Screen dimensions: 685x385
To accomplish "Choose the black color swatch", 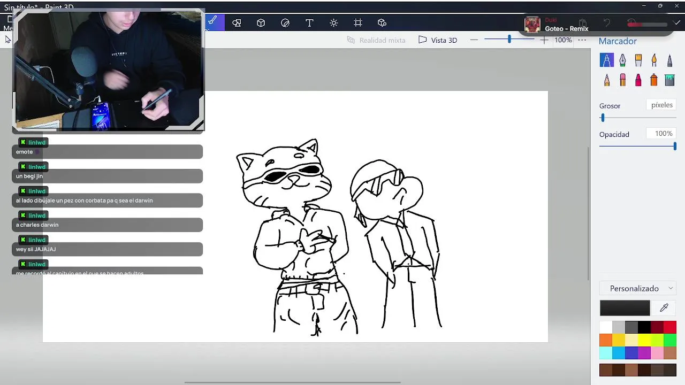I will [x=644, y=327].
